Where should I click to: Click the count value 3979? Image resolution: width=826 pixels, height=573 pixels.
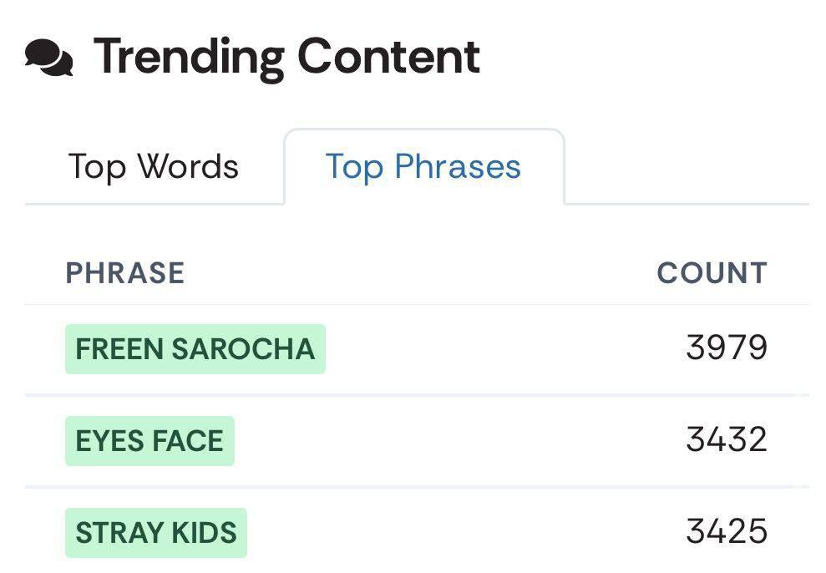(x=727, y=347)
